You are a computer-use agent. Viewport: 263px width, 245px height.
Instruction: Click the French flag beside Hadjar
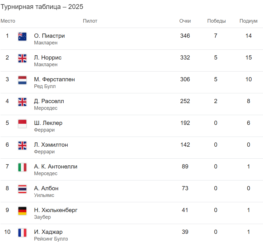point(22,233)
